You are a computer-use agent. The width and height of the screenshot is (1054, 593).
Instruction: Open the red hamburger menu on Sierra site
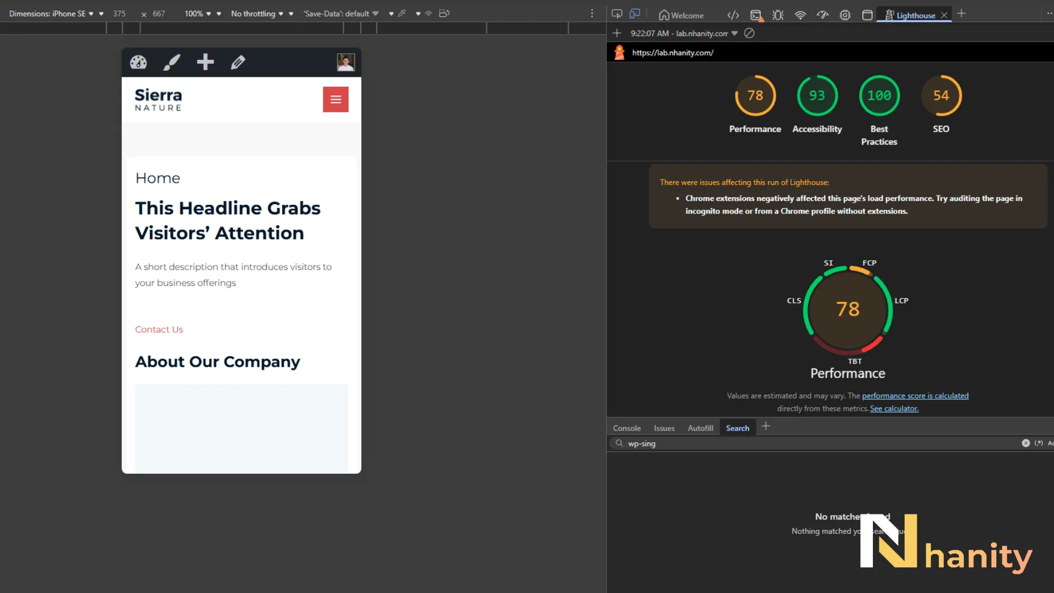point(335,99)
